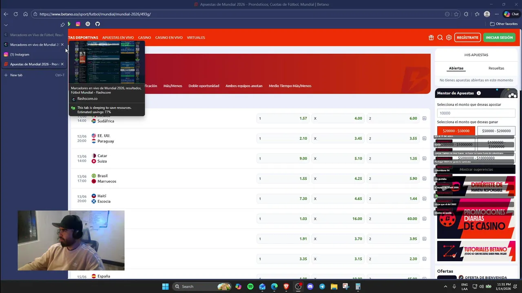This screenshot has width=522, height=293.
Task: Switch to the Resueltas bets tab
Action: point(496,68)
